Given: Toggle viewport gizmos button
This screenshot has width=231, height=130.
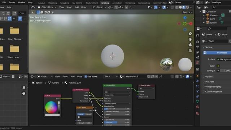Looking at the screenshot, I should [156, 7].
